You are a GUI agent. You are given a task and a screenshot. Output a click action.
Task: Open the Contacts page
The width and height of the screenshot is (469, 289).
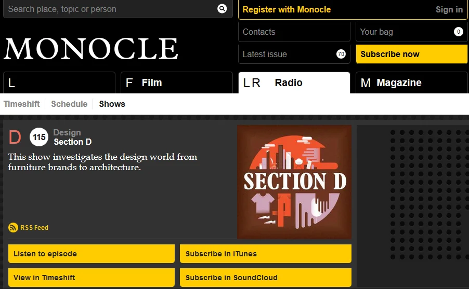(294, 32)
